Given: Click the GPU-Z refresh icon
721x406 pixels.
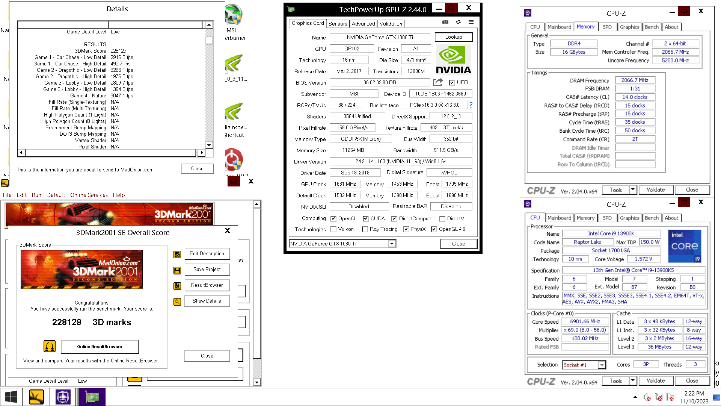Looking at the screenshot, I should [x=458, y=22].
